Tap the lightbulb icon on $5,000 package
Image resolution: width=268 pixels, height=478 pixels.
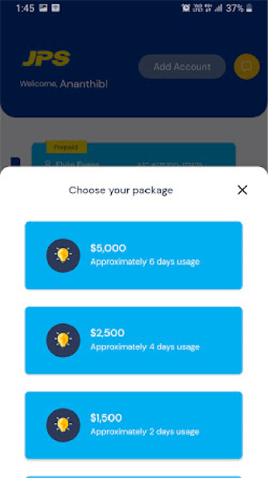(x=64, y=256)
